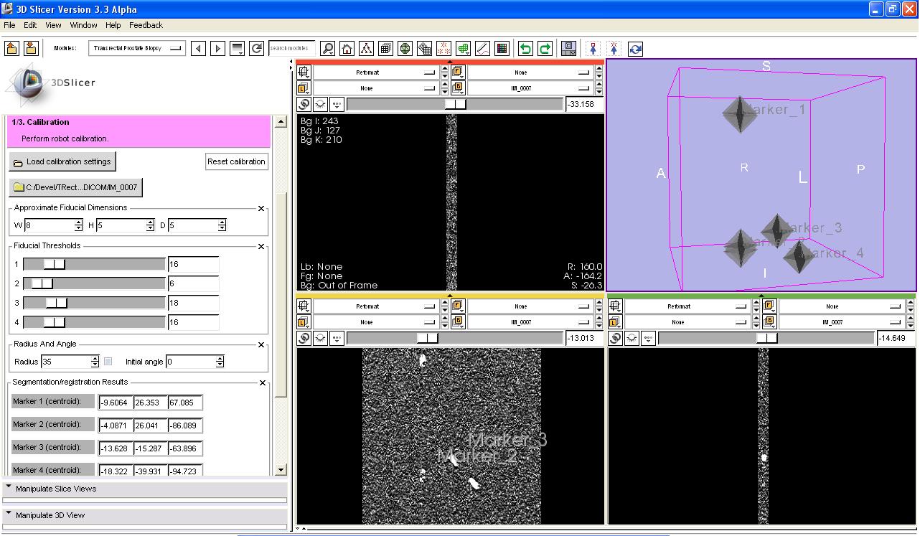This screenshot has width=920, height=536.
Task: Click the refresh module icon beside history
Action: 256,49
